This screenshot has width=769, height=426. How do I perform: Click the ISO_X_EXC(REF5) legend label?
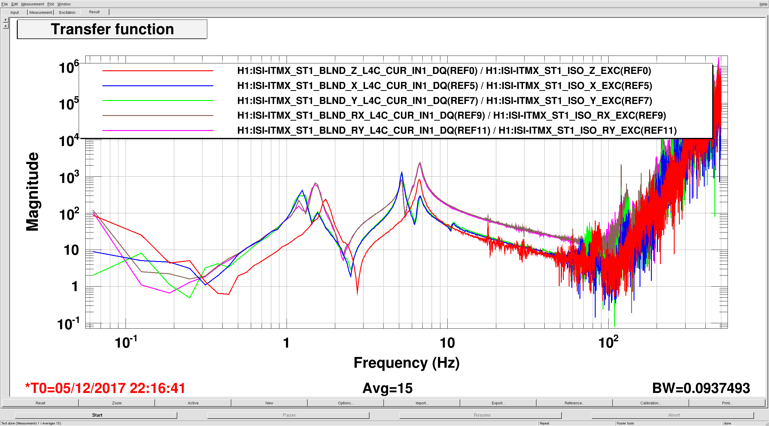click(x=569, y=86)
